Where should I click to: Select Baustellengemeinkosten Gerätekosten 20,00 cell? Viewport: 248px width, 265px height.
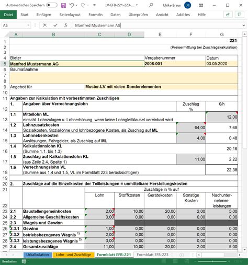click(160, 211)
